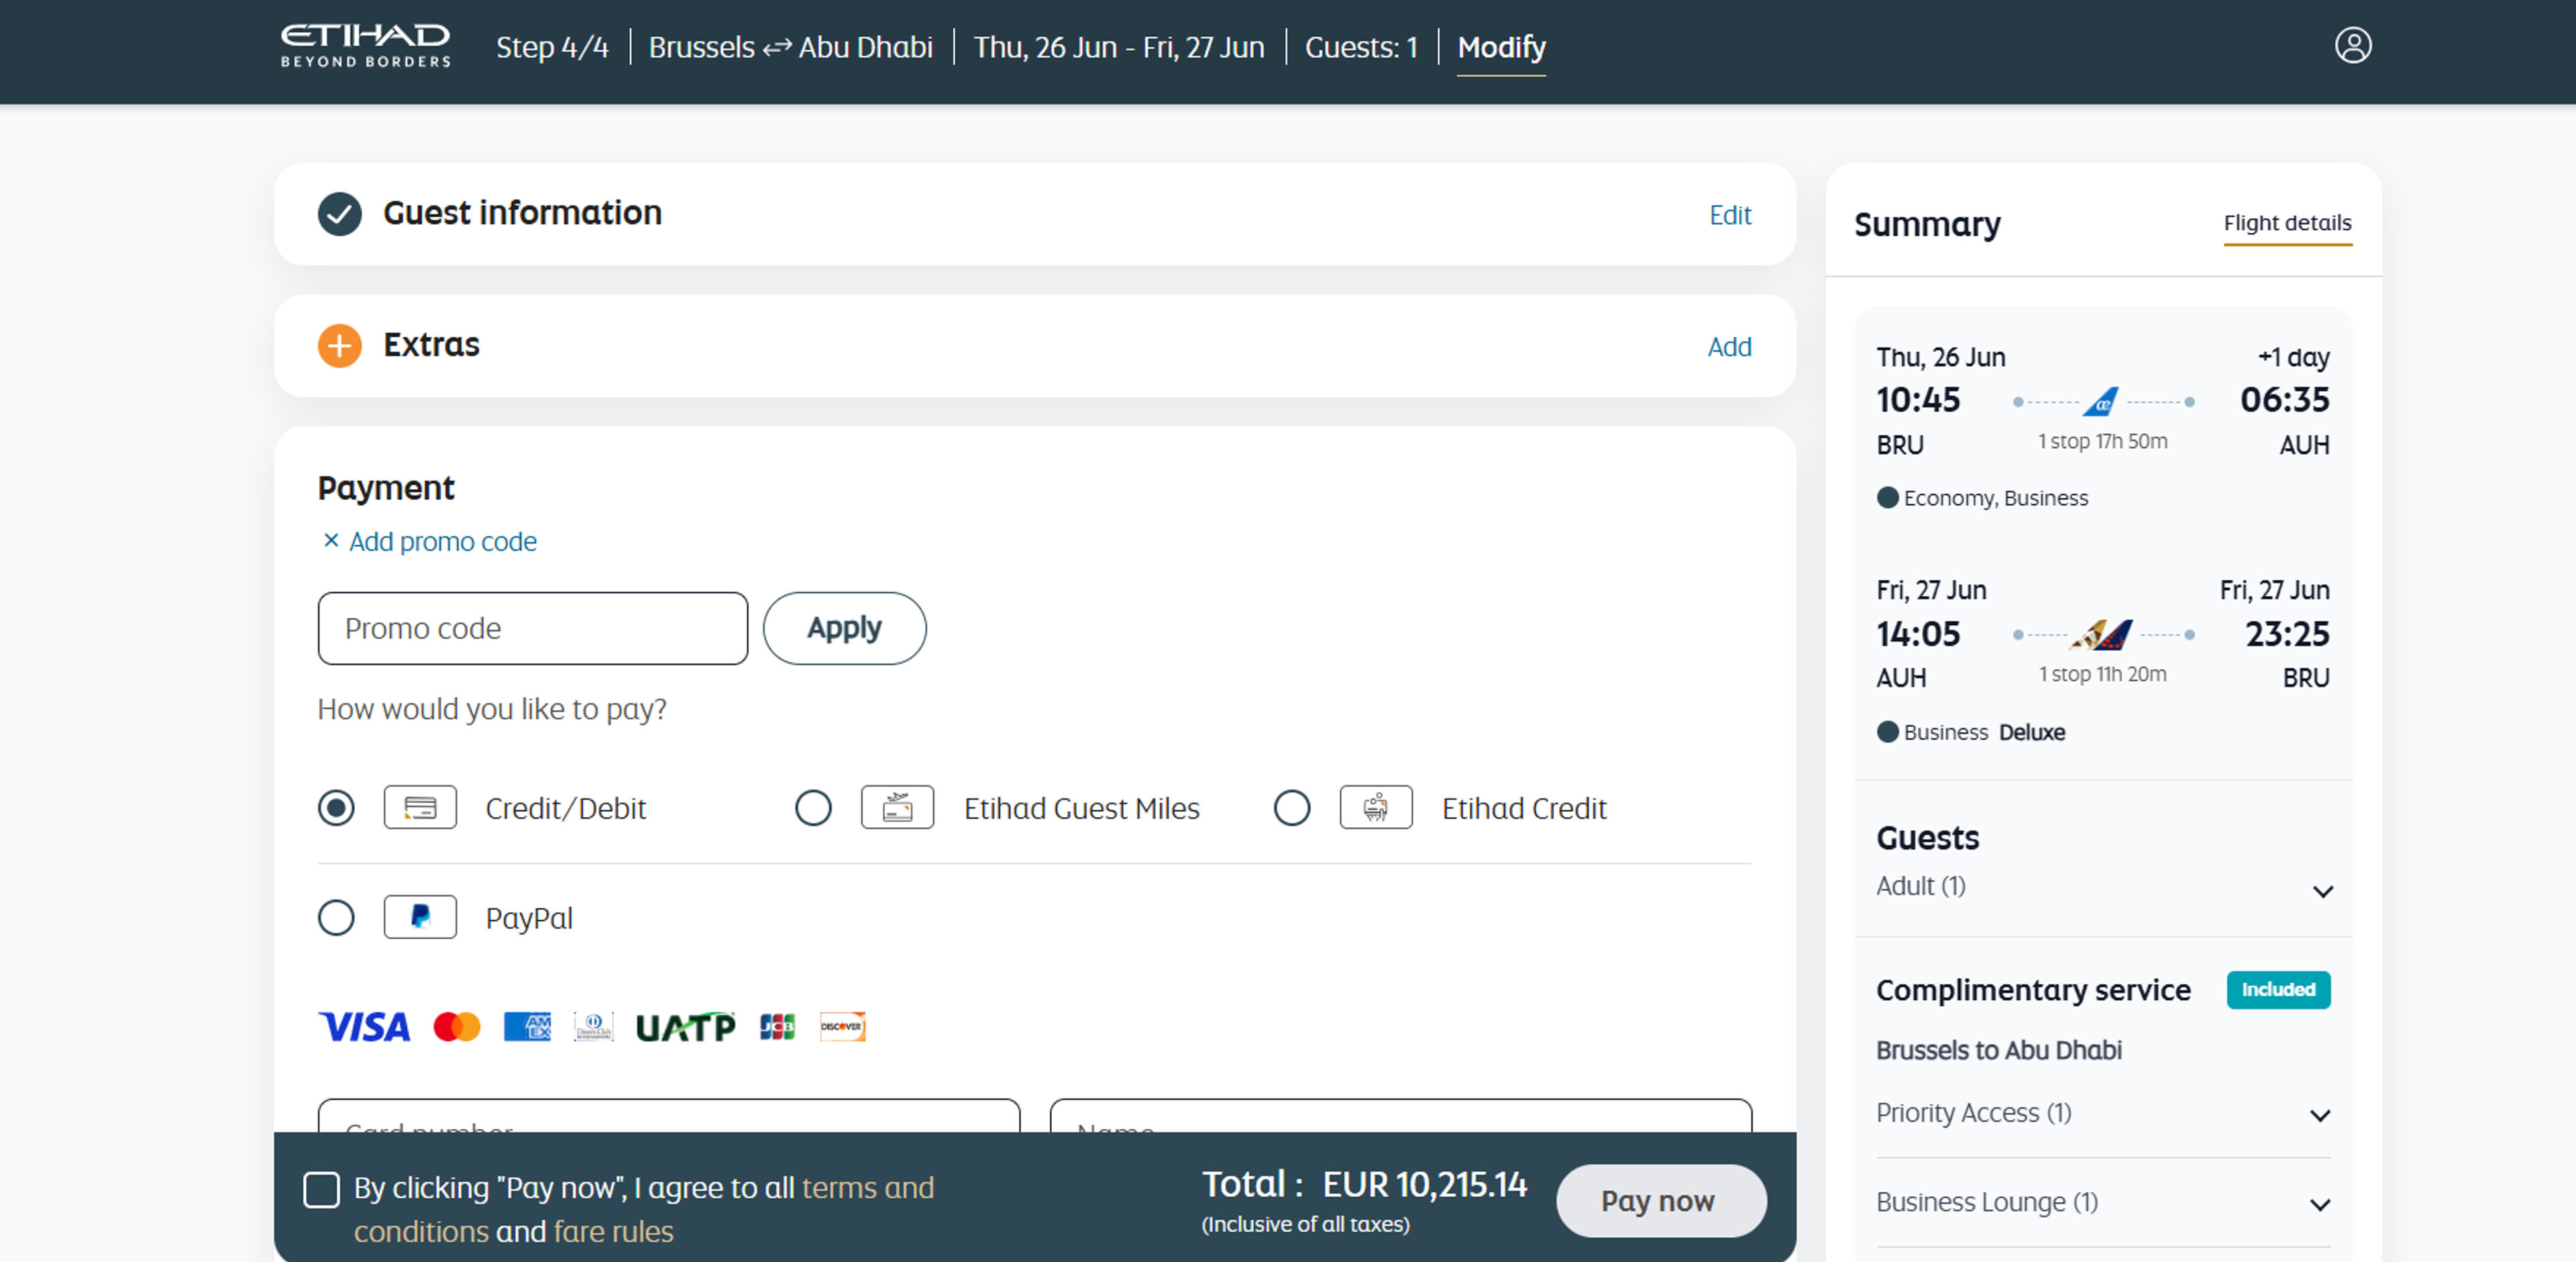
Task: Click the American Express logo
Action: tap(527, 1027)
